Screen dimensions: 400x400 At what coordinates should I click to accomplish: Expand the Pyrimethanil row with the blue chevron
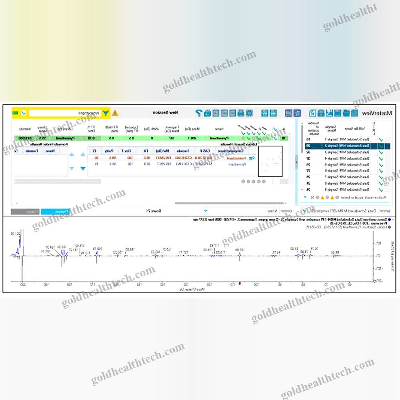point(275,138)
